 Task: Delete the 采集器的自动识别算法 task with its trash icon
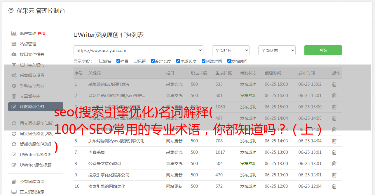coord(334,84)
